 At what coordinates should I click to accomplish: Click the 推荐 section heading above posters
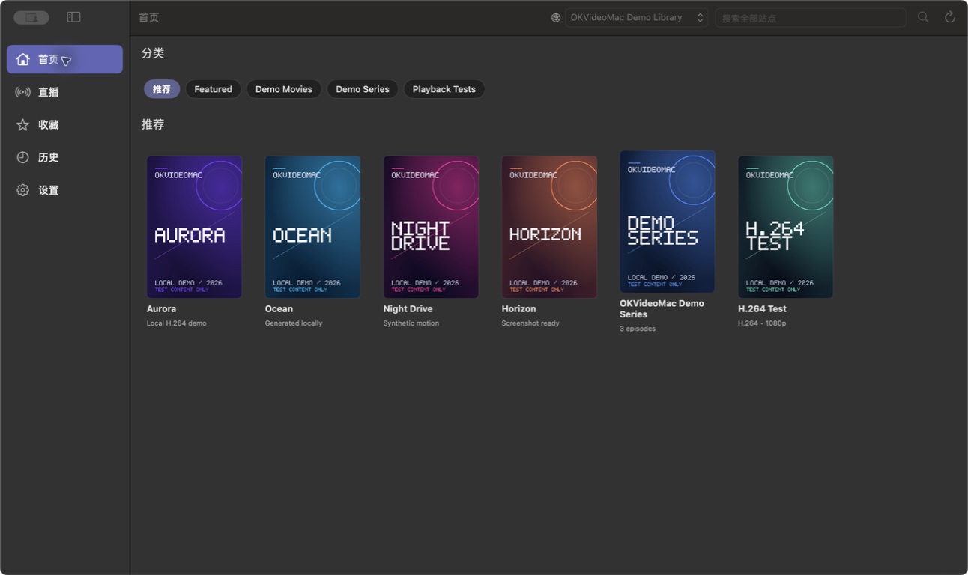point(153,124)
